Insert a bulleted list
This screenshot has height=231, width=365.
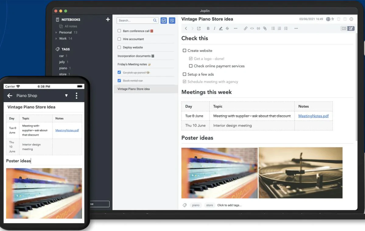tap(273, 28)
